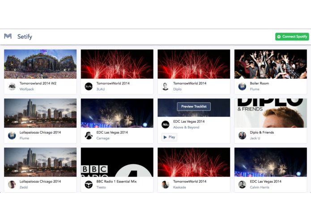Click the Calvin Harris artist avatar
Image resolution: width=311 pixels, height=221 pixels.
coord(242,184)
